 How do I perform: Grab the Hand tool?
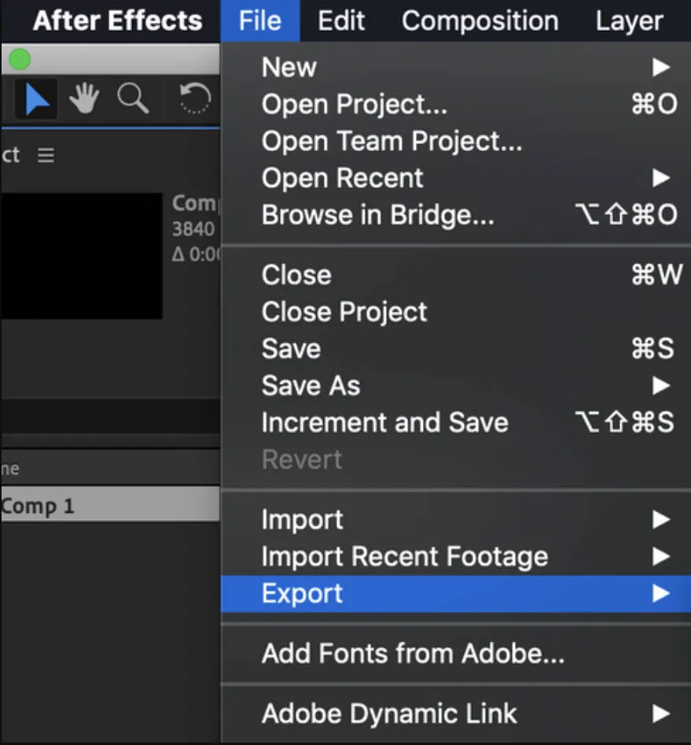click(84, 99)
